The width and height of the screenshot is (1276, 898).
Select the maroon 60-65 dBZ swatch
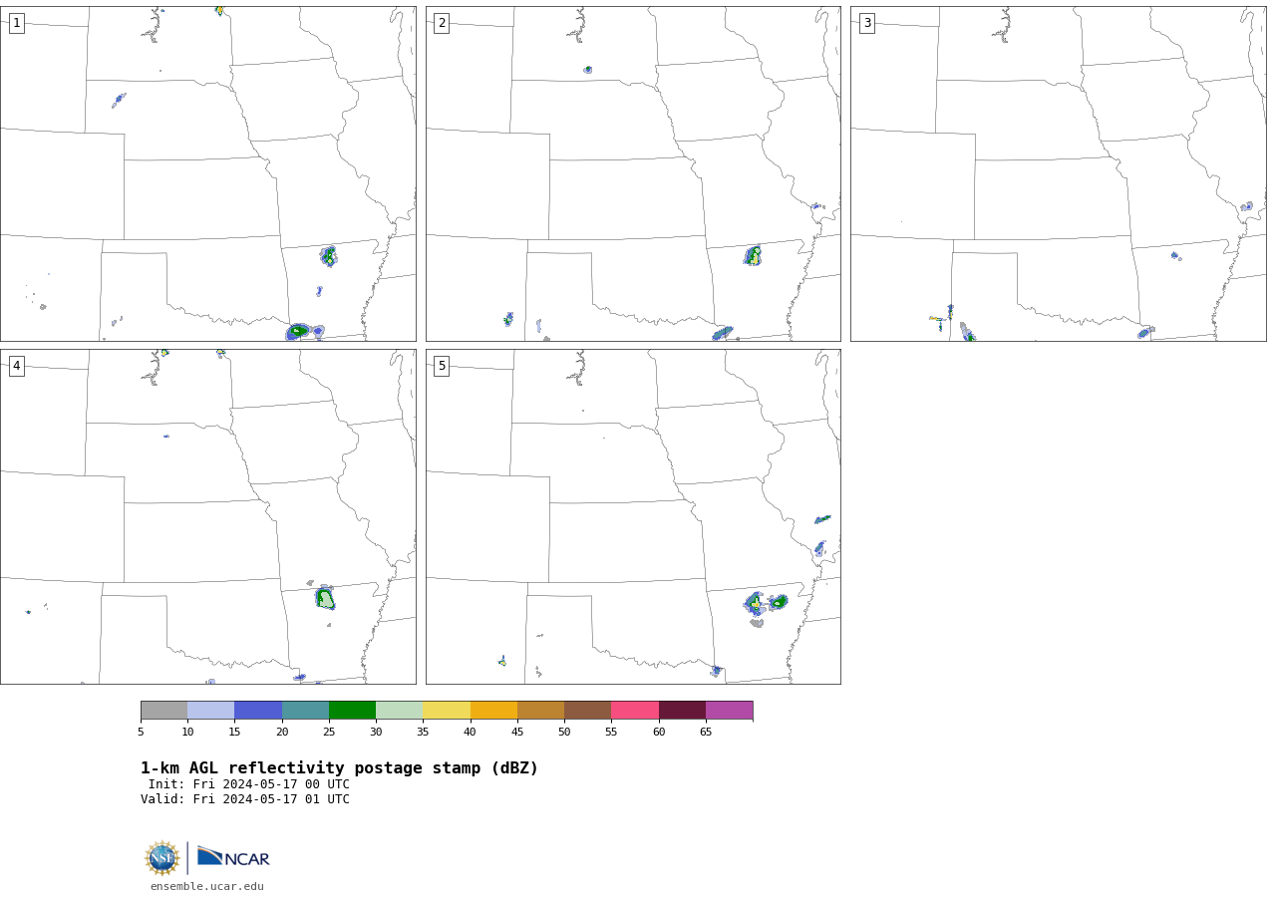pyautogui.click(x=682, y=711)
